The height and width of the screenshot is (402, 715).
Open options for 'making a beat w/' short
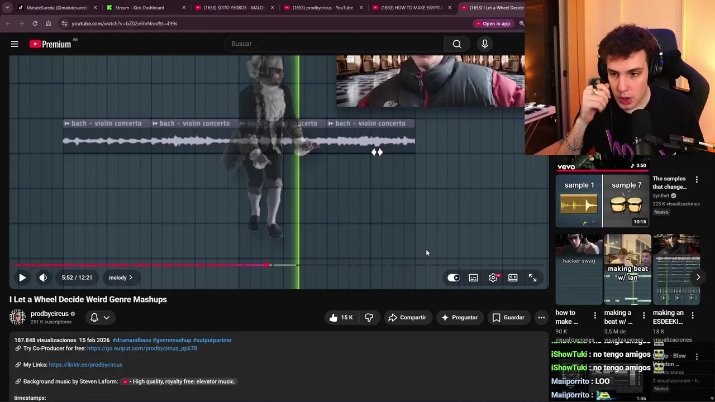click(x=643, y=315)
